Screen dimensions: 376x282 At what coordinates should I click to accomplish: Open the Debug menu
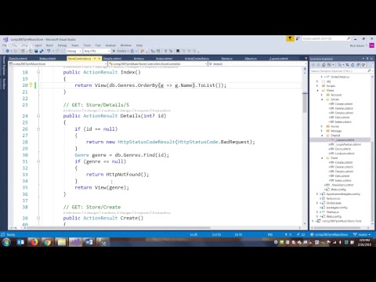click(x=62, y=45)
